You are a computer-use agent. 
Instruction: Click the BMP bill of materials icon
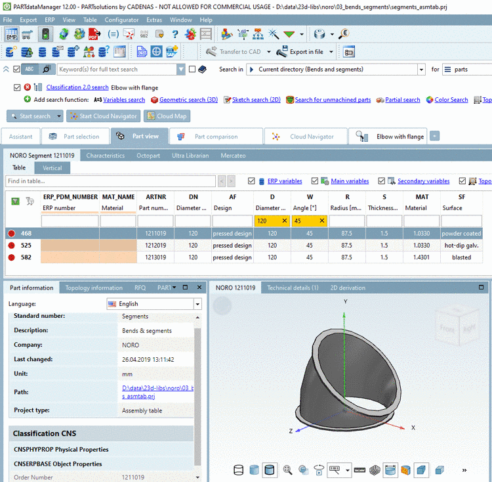11,34
